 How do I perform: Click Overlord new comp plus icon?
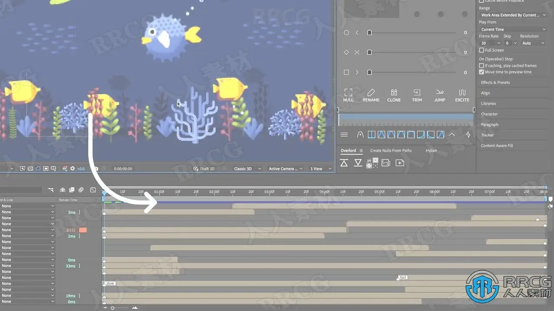coord(400,163)
